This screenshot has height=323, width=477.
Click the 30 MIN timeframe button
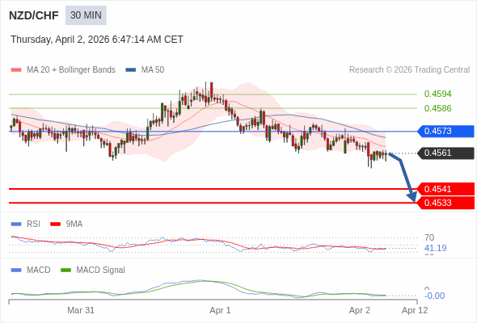pos(86,15)
